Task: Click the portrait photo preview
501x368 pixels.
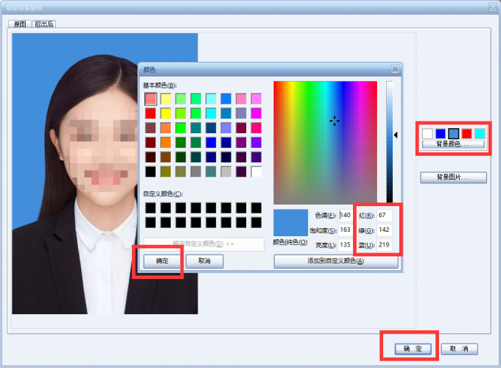Action: [x=105, y=174]
